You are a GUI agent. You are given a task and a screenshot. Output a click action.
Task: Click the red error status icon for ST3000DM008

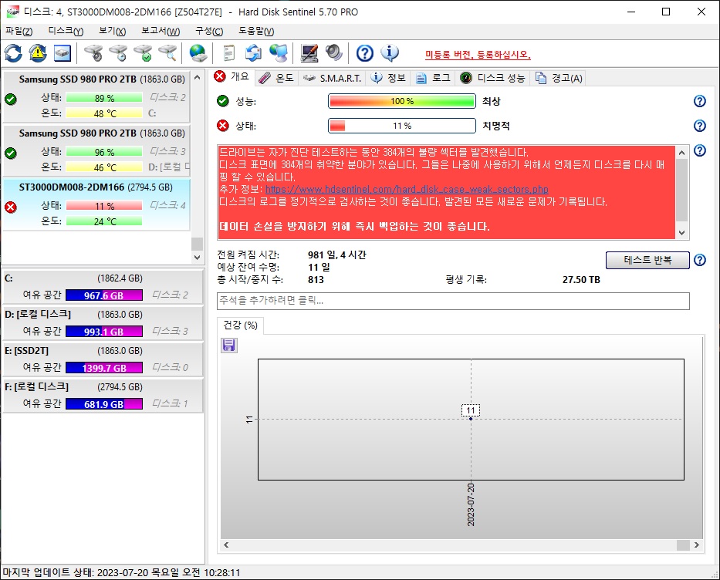coord(11,207)
